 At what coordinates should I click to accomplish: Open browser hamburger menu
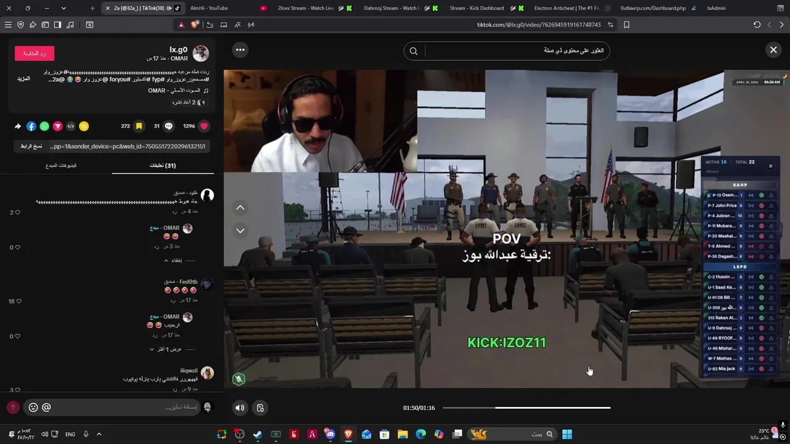(x=8, y=25)
